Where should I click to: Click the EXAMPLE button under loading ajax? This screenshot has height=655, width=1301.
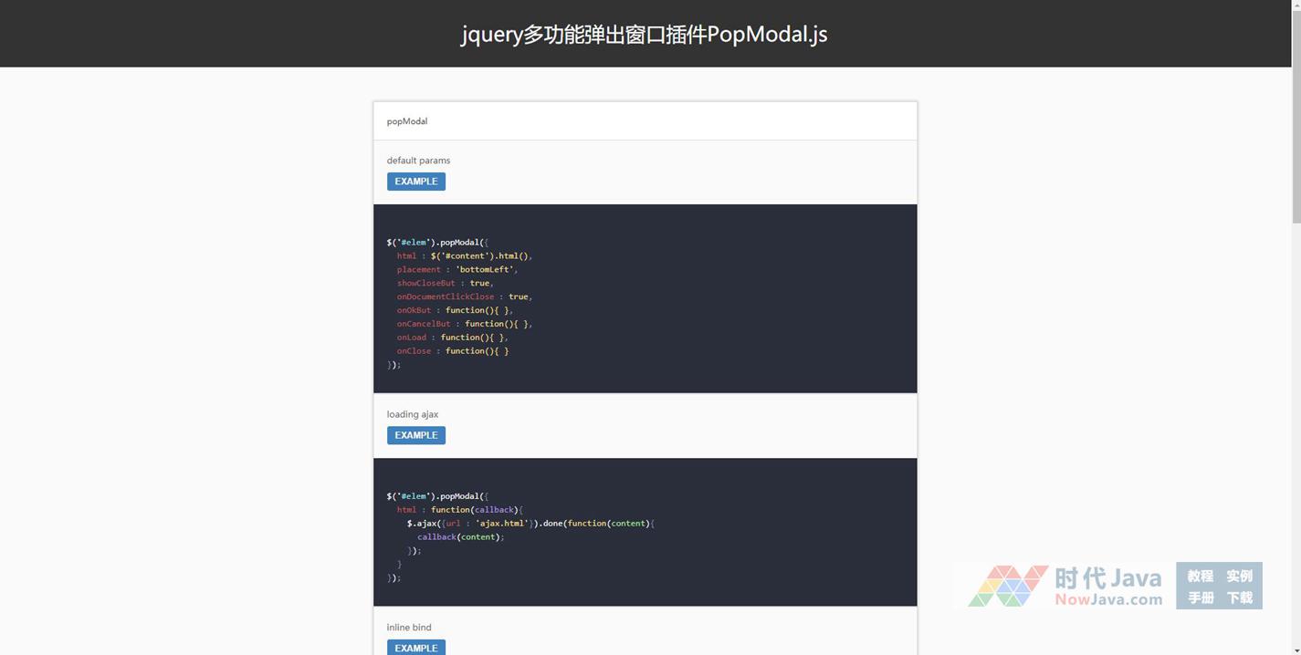point(415,435)
